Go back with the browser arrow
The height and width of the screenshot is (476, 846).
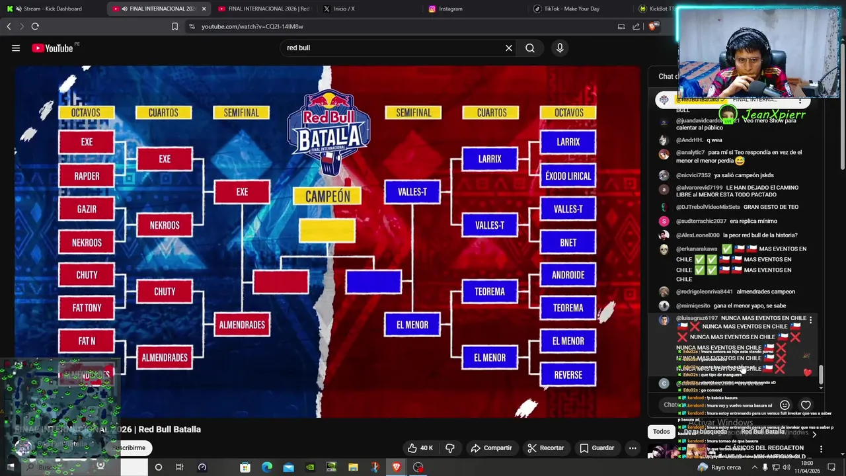coord(9,26)
